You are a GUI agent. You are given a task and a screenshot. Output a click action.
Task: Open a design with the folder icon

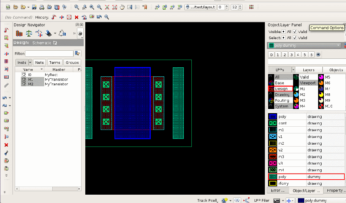click(x=15, y=7)
